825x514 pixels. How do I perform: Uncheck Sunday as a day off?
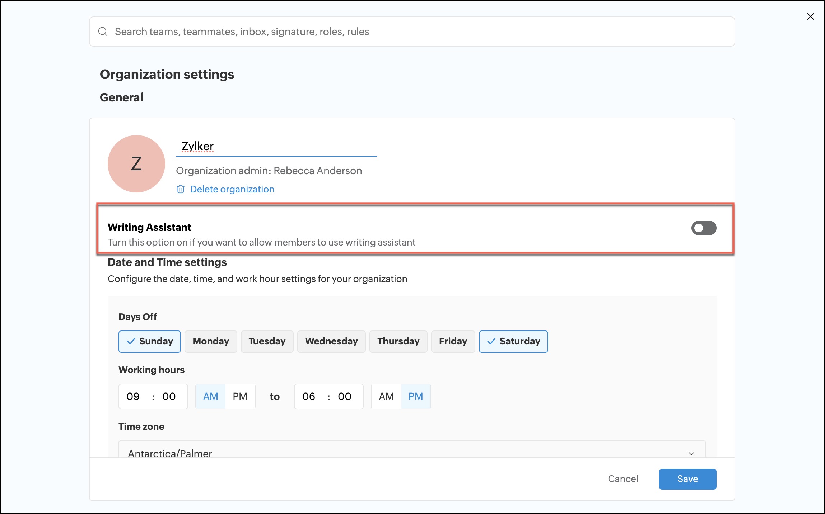(150, 341)
